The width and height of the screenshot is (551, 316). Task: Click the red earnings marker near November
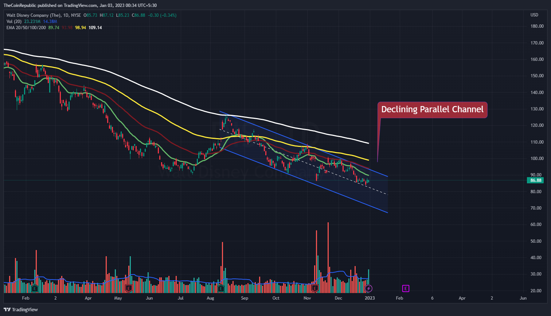pos(315,289)
